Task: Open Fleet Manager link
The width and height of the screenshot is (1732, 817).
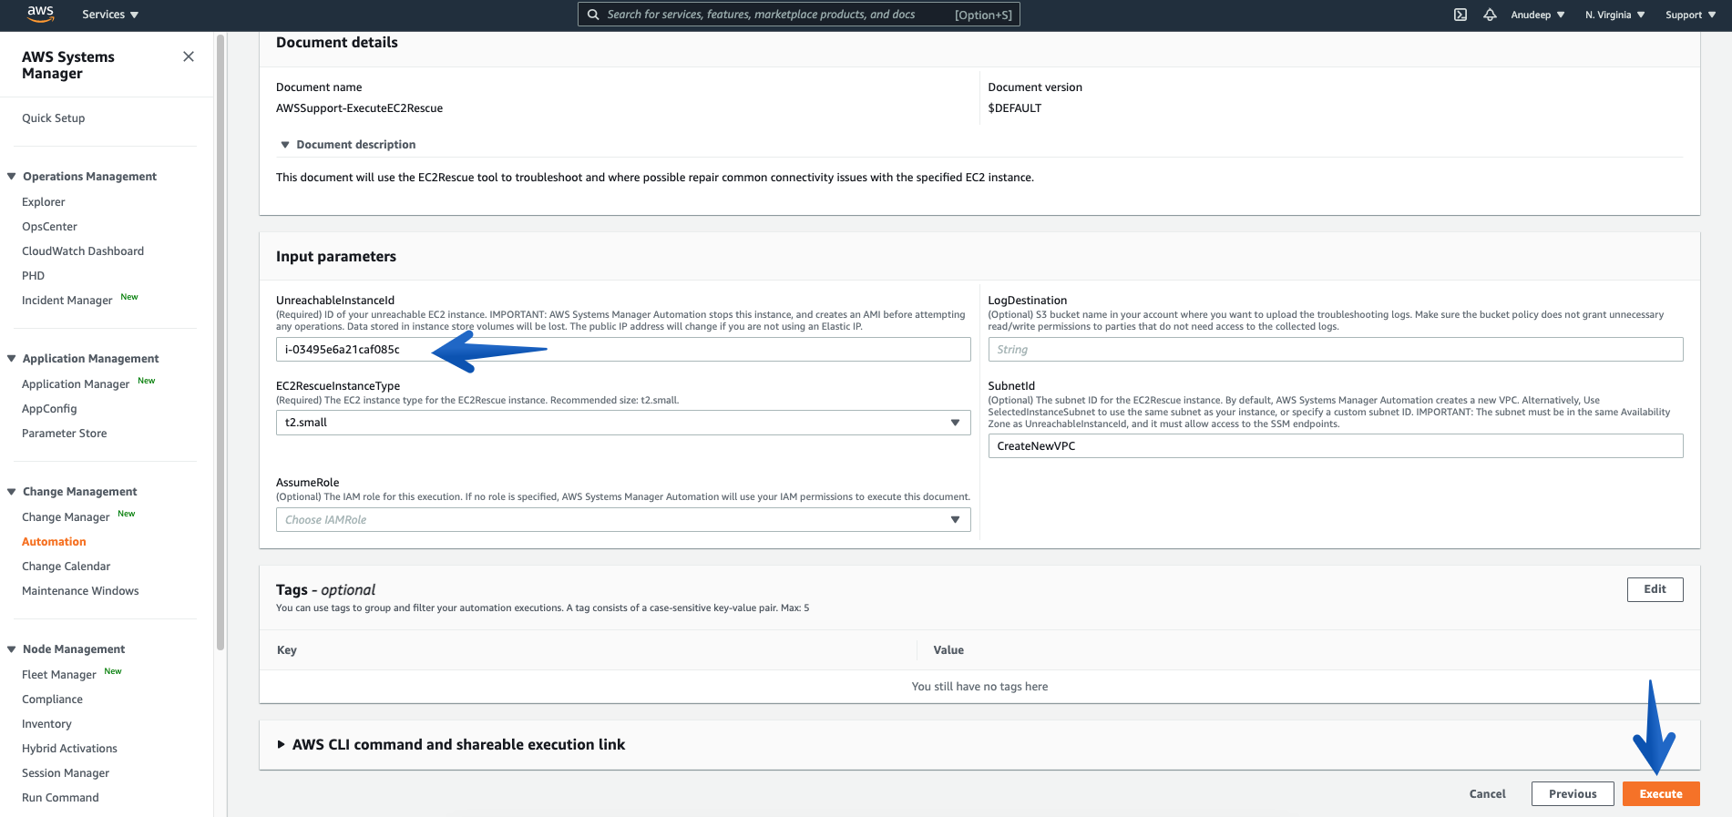Action: (59, 675)
